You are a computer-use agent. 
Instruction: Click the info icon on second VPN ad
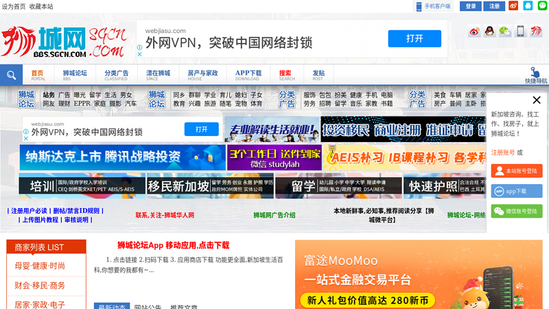click(x=25, y=131)
